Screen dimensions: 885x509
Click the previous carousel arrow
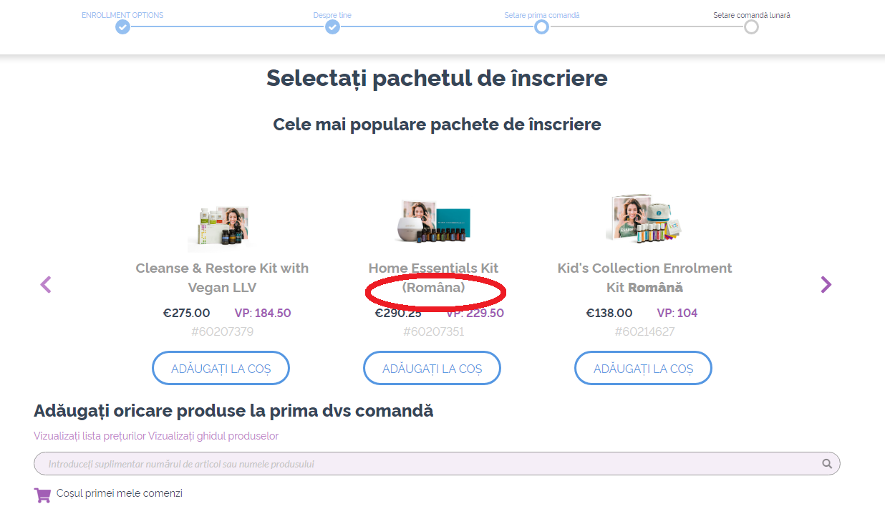pos(46,285)
